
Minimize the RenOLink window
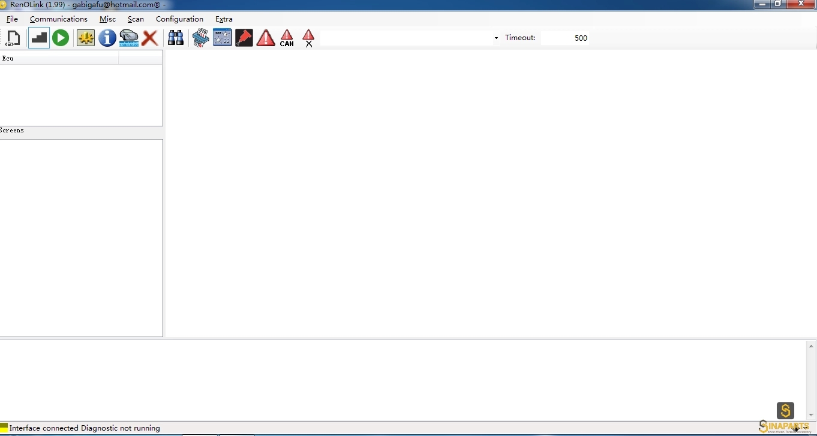click(x=762, y=4)
